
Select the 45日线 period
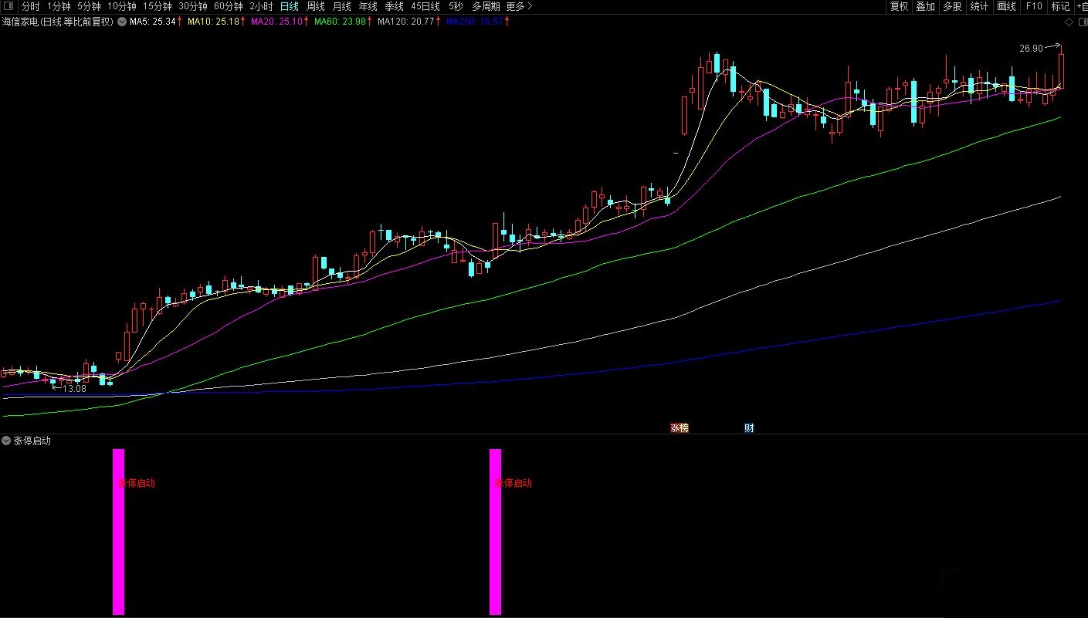click(425, 6)
